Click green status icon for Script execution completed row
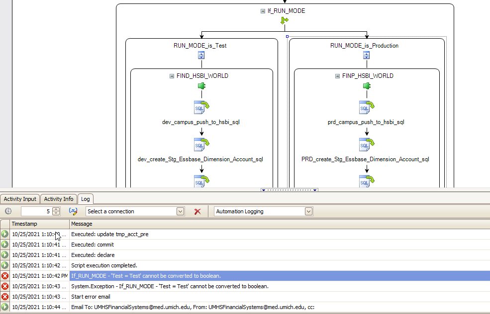The width and height of the screenshot is (490, 314). (4, 265)
